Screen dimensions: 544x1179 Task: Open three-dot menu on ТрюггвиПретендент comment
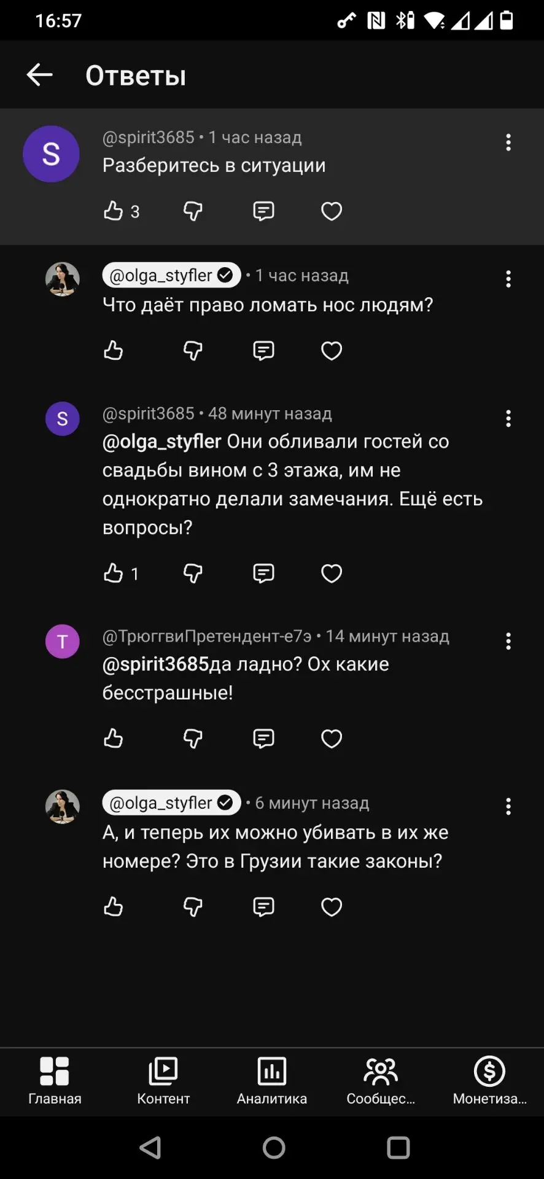pos(508,641)
